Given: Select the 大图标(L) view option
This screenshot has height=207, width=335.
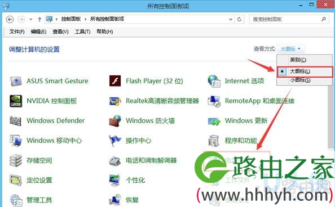Looking at the screenshot, I should tap(305, 71).
